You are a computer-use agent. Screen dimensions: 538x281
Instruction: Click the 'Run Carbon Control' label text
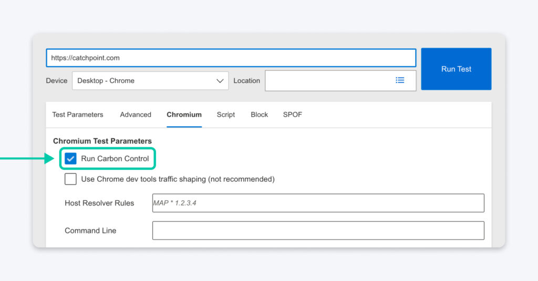(115, 158)
